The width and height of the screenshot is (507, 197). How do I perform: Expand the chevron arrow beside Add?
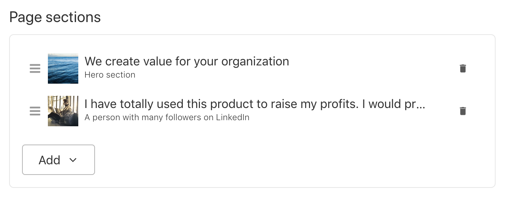click(x=73, y=160)
